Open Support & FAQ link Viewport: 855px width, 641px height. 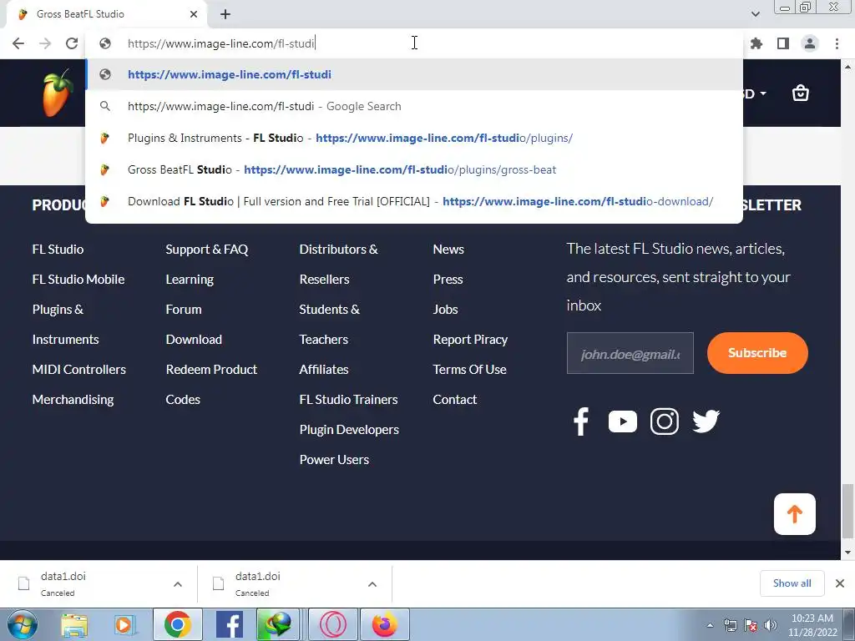pyautogui.click(x=207, y=249)
